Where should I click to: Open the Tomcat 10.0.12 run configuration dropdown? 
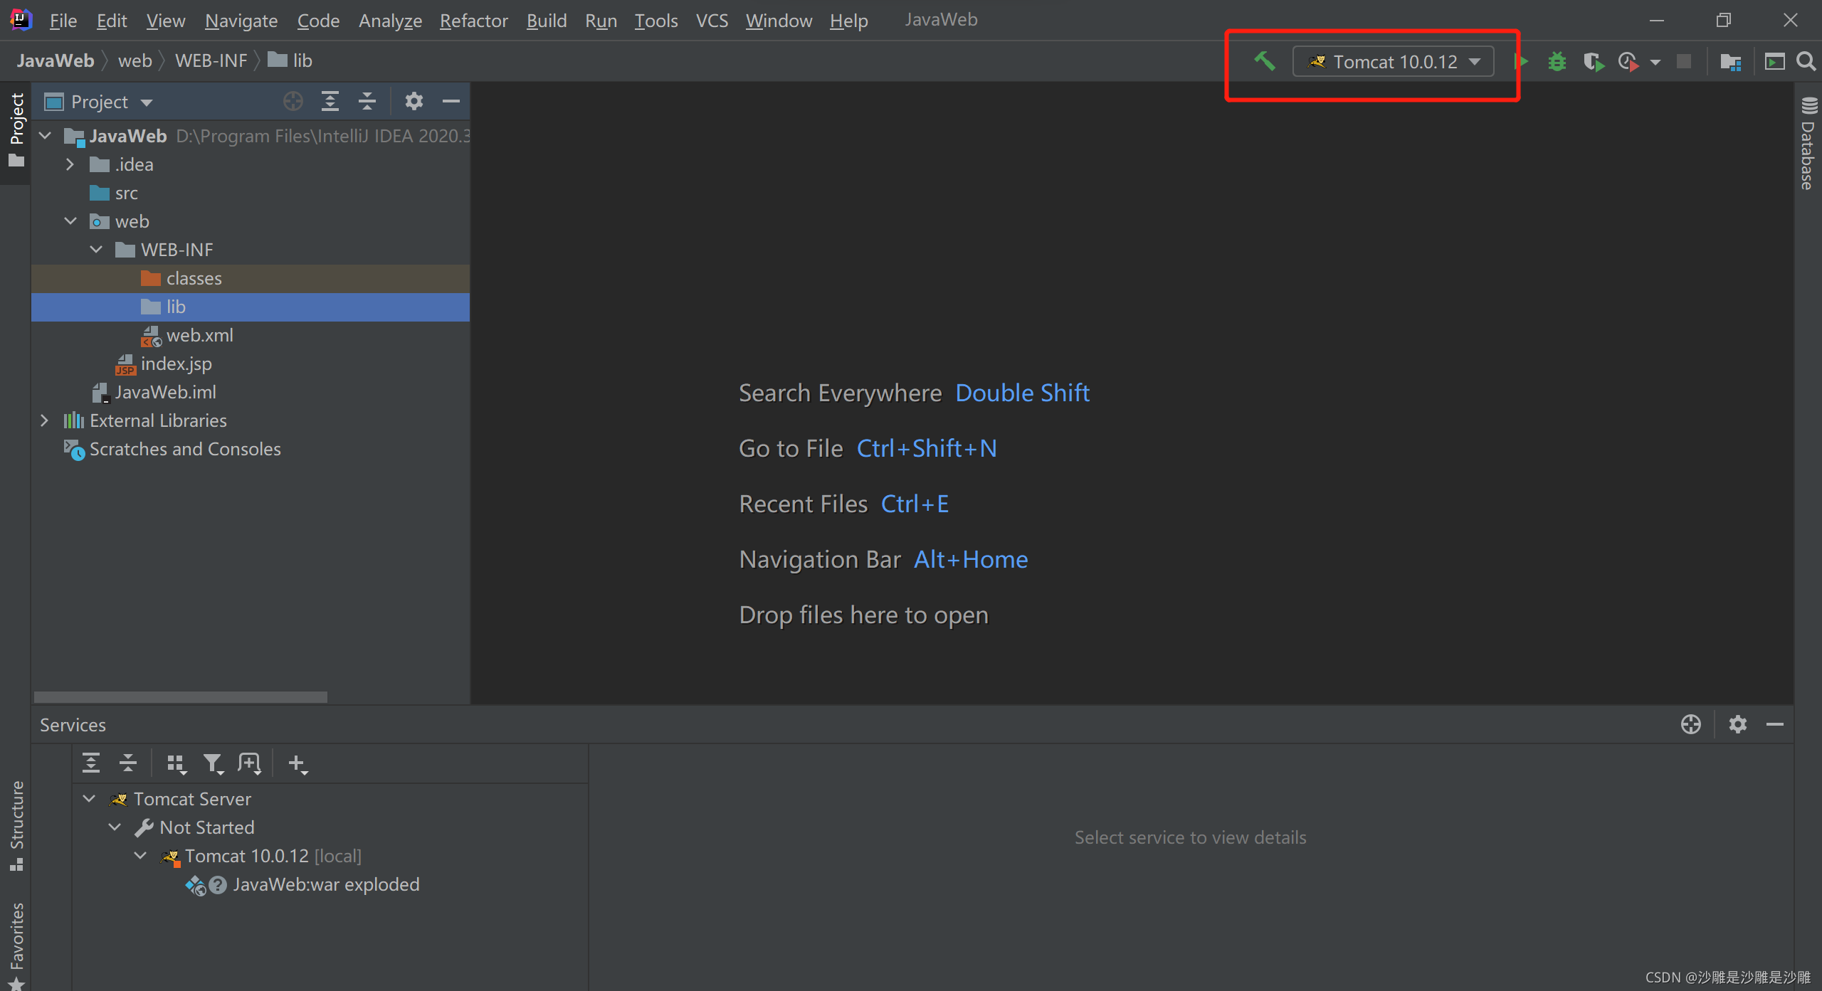pyautogui.click(x=1394, y=62)
